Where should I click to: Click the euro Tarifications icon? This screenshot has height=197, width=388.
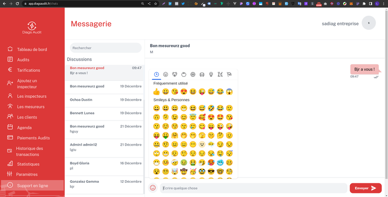click(10, 70)
